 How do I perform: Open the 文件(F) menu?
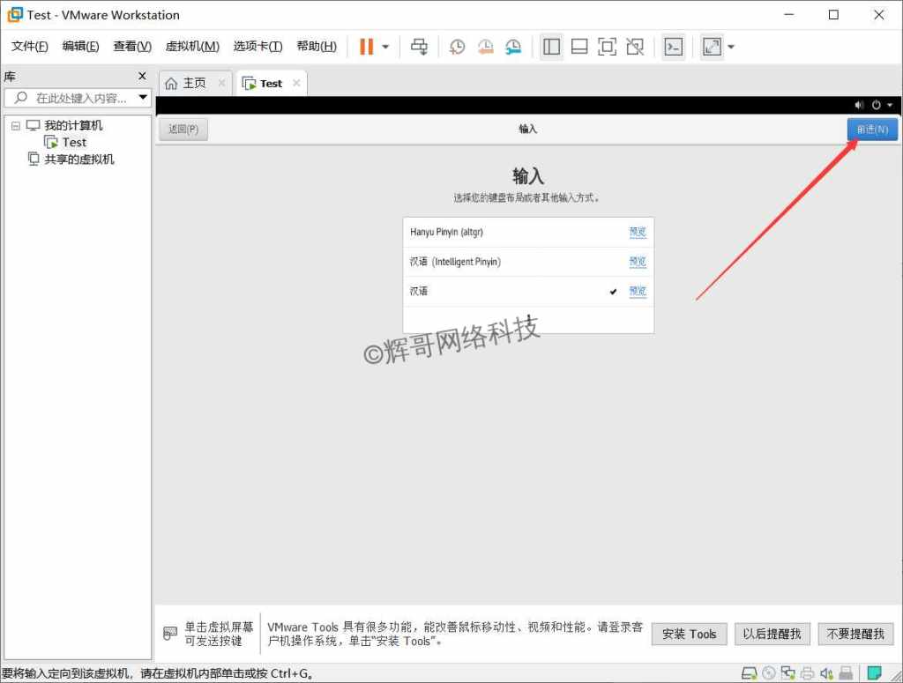click(x=29, y=46)
